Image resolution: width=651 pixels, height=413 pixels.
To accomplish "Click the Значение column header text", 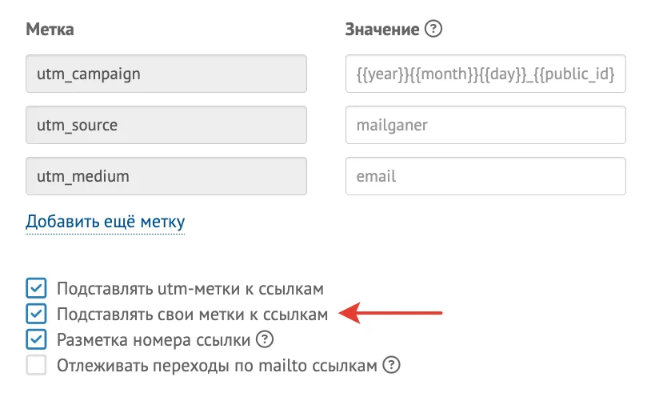I will pyautogui.click(x=382, y=30).
